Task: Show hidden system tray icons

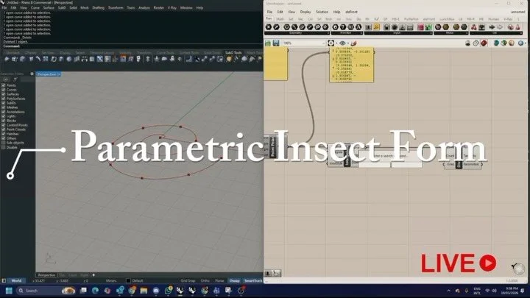Action: [448, 291]
